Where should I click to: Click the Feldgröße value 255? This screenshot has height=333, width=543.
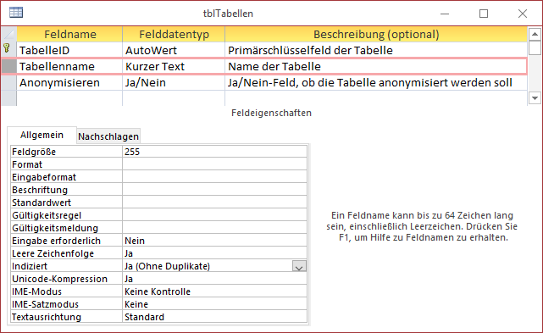(x=214, y=152)
